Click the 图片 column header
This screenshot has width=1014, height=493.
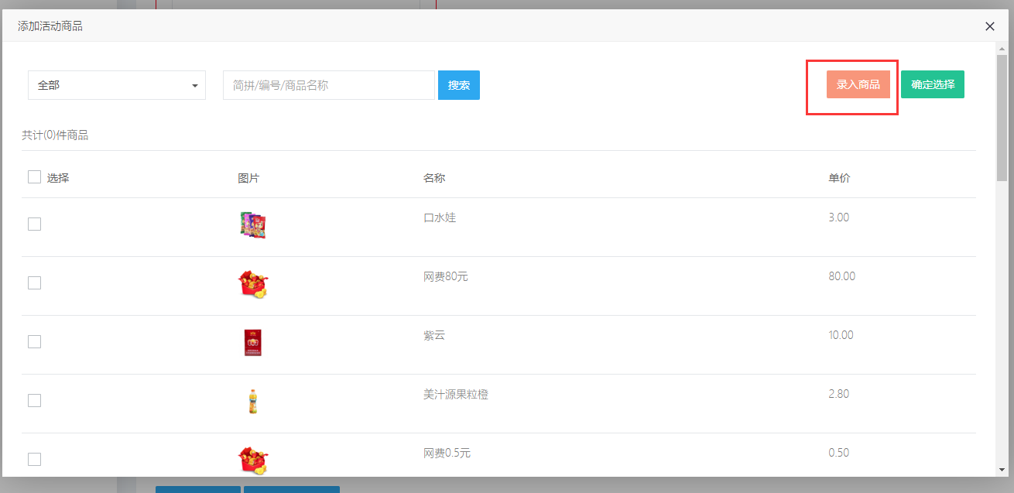(x=248, y=178)
